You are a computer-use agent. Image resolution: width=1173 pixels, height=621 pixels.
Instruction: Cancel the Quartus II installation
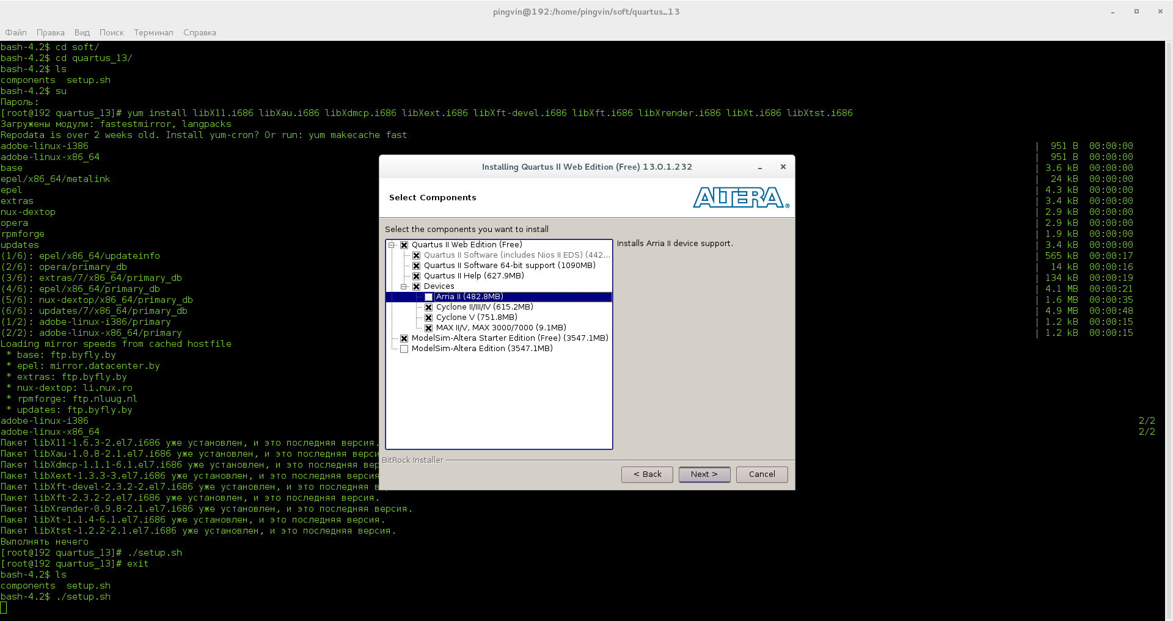[x=761, y=474]
